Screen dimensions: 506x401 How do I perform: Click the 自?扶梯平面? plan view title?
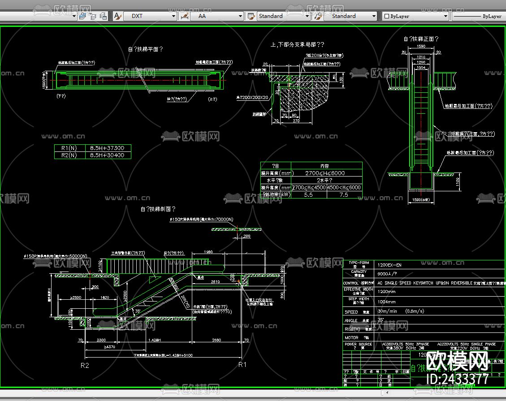point(146,49)
